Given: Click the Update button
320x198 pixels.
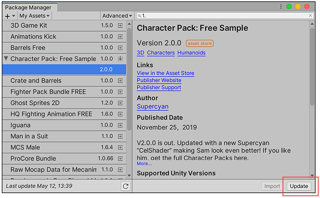Looking at the screenshot, I should click(x=299, y=186).
